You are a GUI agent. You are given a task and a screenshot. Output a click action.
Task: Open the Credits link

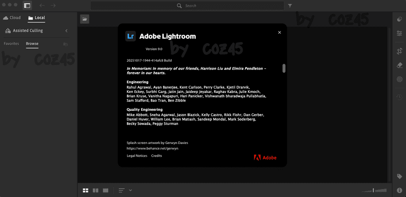point(157,156)
